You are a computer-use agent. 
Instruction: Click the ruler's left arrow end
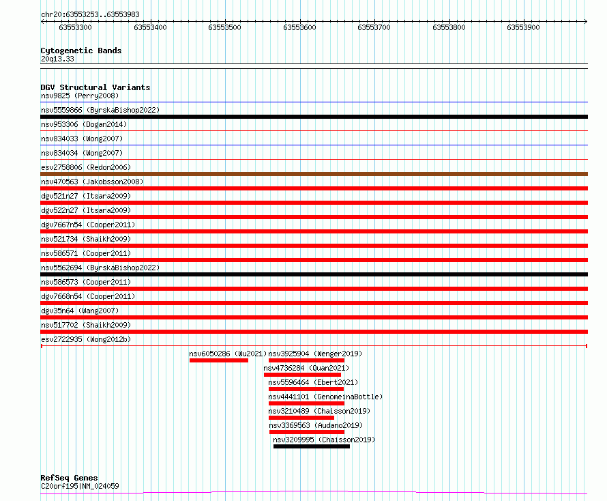(42, 22)
